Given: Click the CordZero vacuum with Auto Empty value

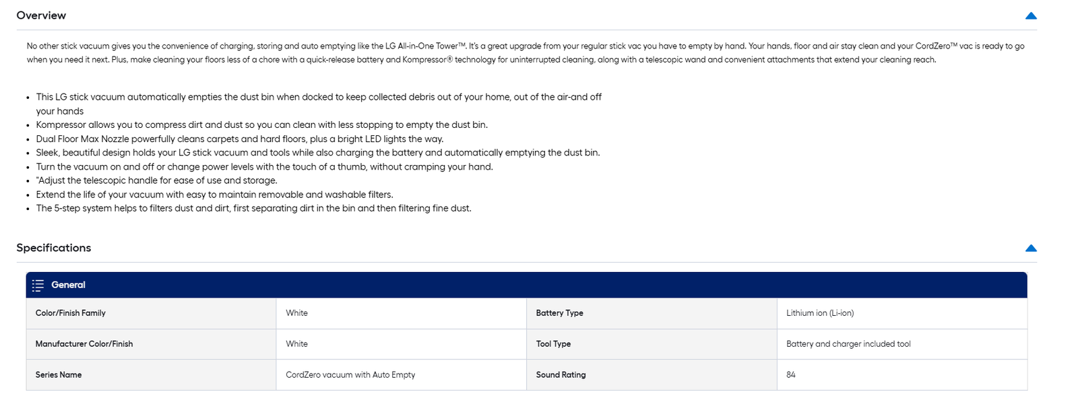Looking at the screenshot, I should 350,375.
